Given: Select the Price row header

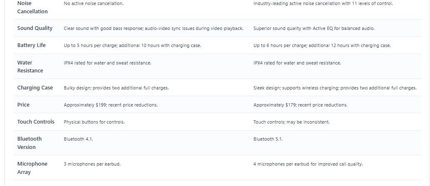Looking at the screenshot, I should point(23,105).
